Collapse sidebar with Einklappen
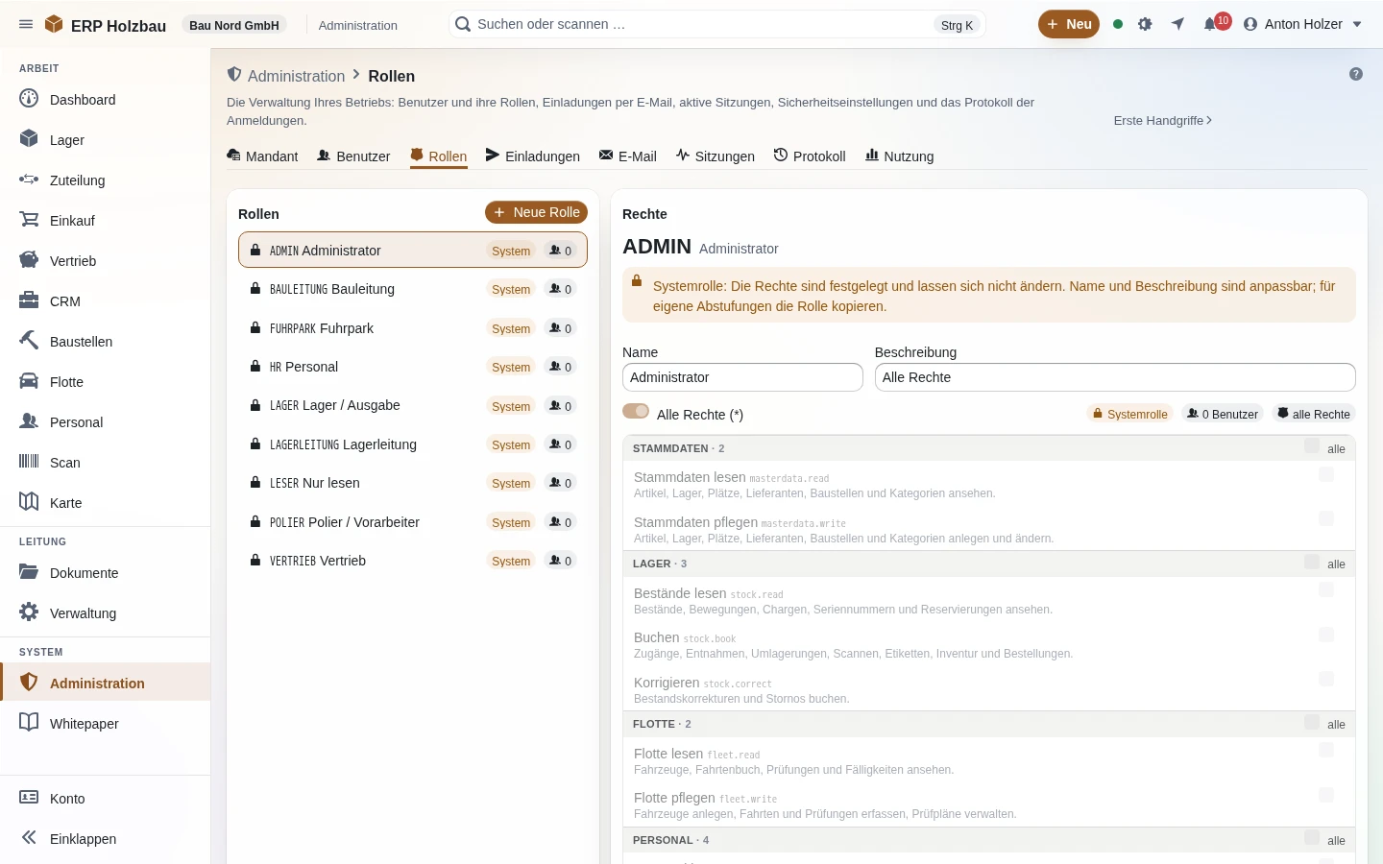This screenshot has height=864, width=1383. click(67, 838)
